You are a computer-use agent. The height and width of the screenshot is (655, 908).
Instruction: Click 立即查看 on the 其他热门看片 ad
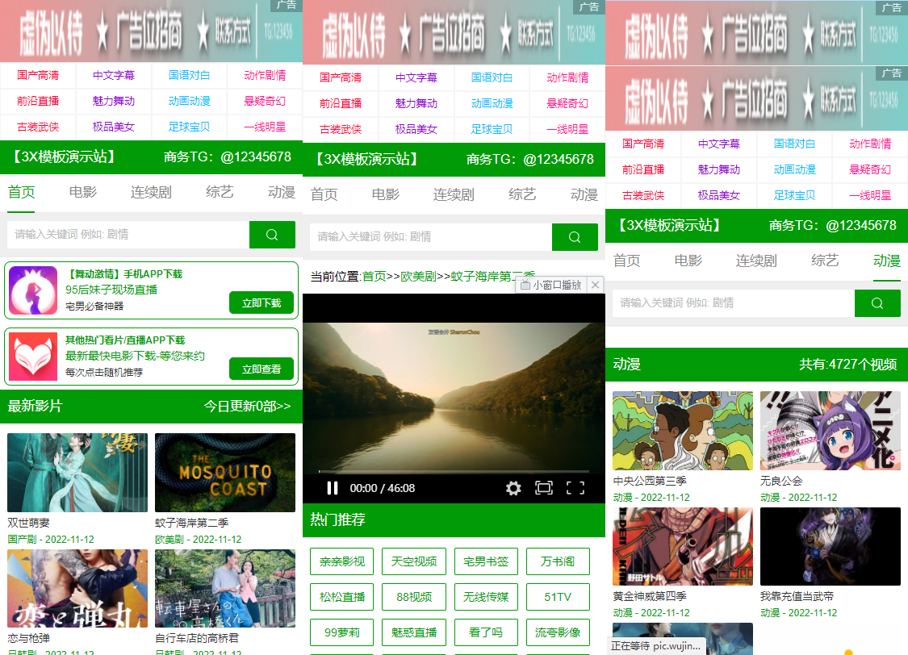262,369
